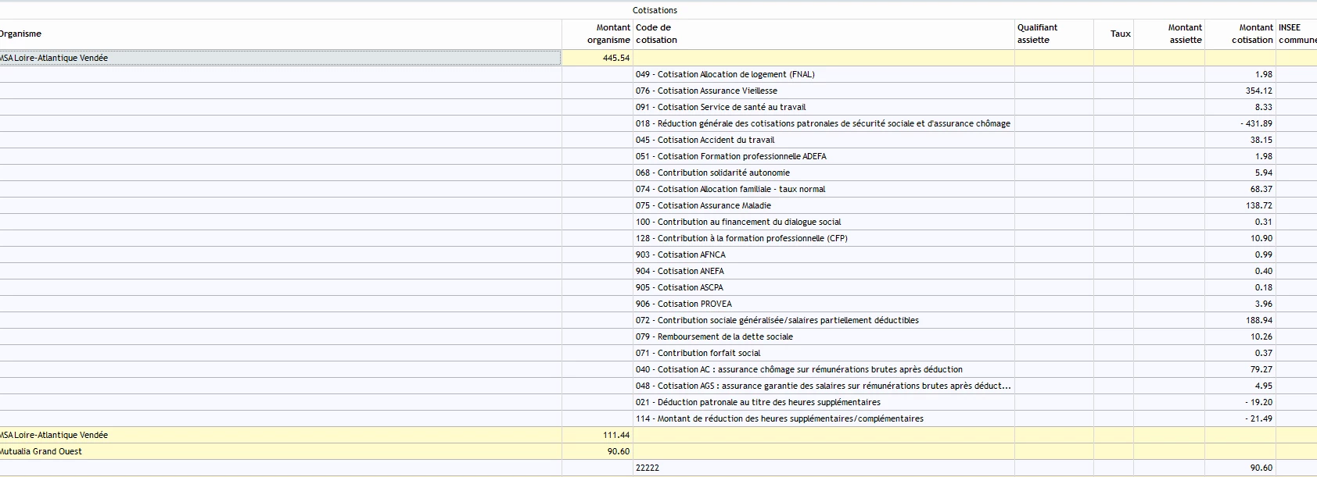Click the 045 Cotisation Accident du travail line
This screenshot has height=477, width=1317.
705,140
